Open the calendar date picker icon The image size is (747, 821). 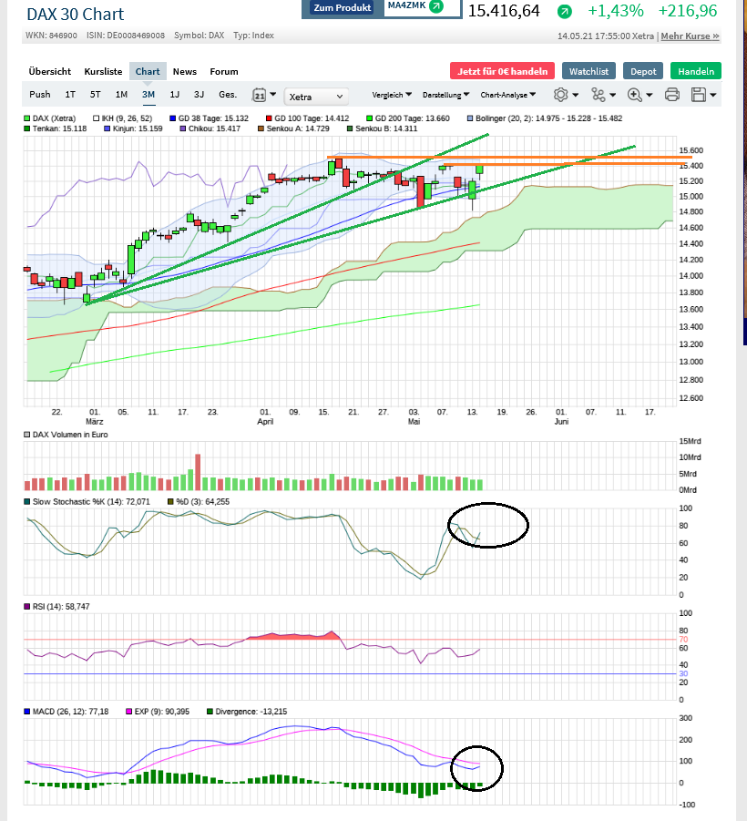260,95
